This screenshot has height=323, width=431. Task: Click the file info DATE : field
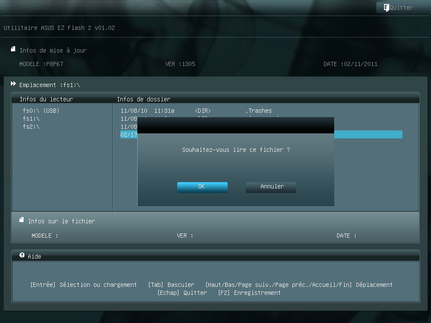tap(346, 236)
